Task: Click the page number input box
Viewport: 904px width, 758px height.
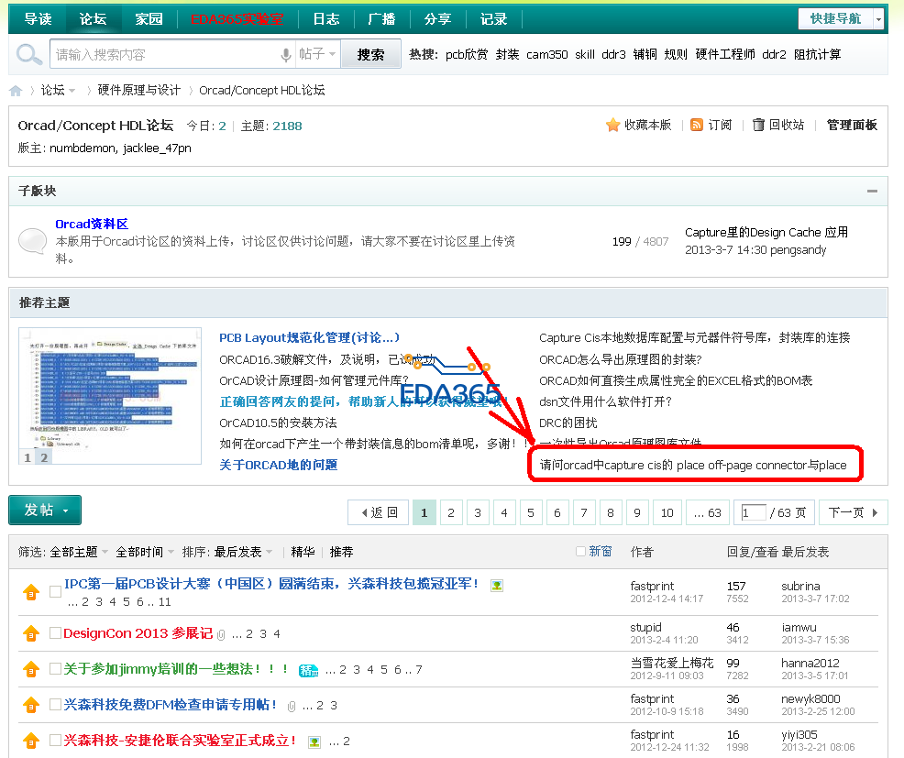Action: [753, 512]
